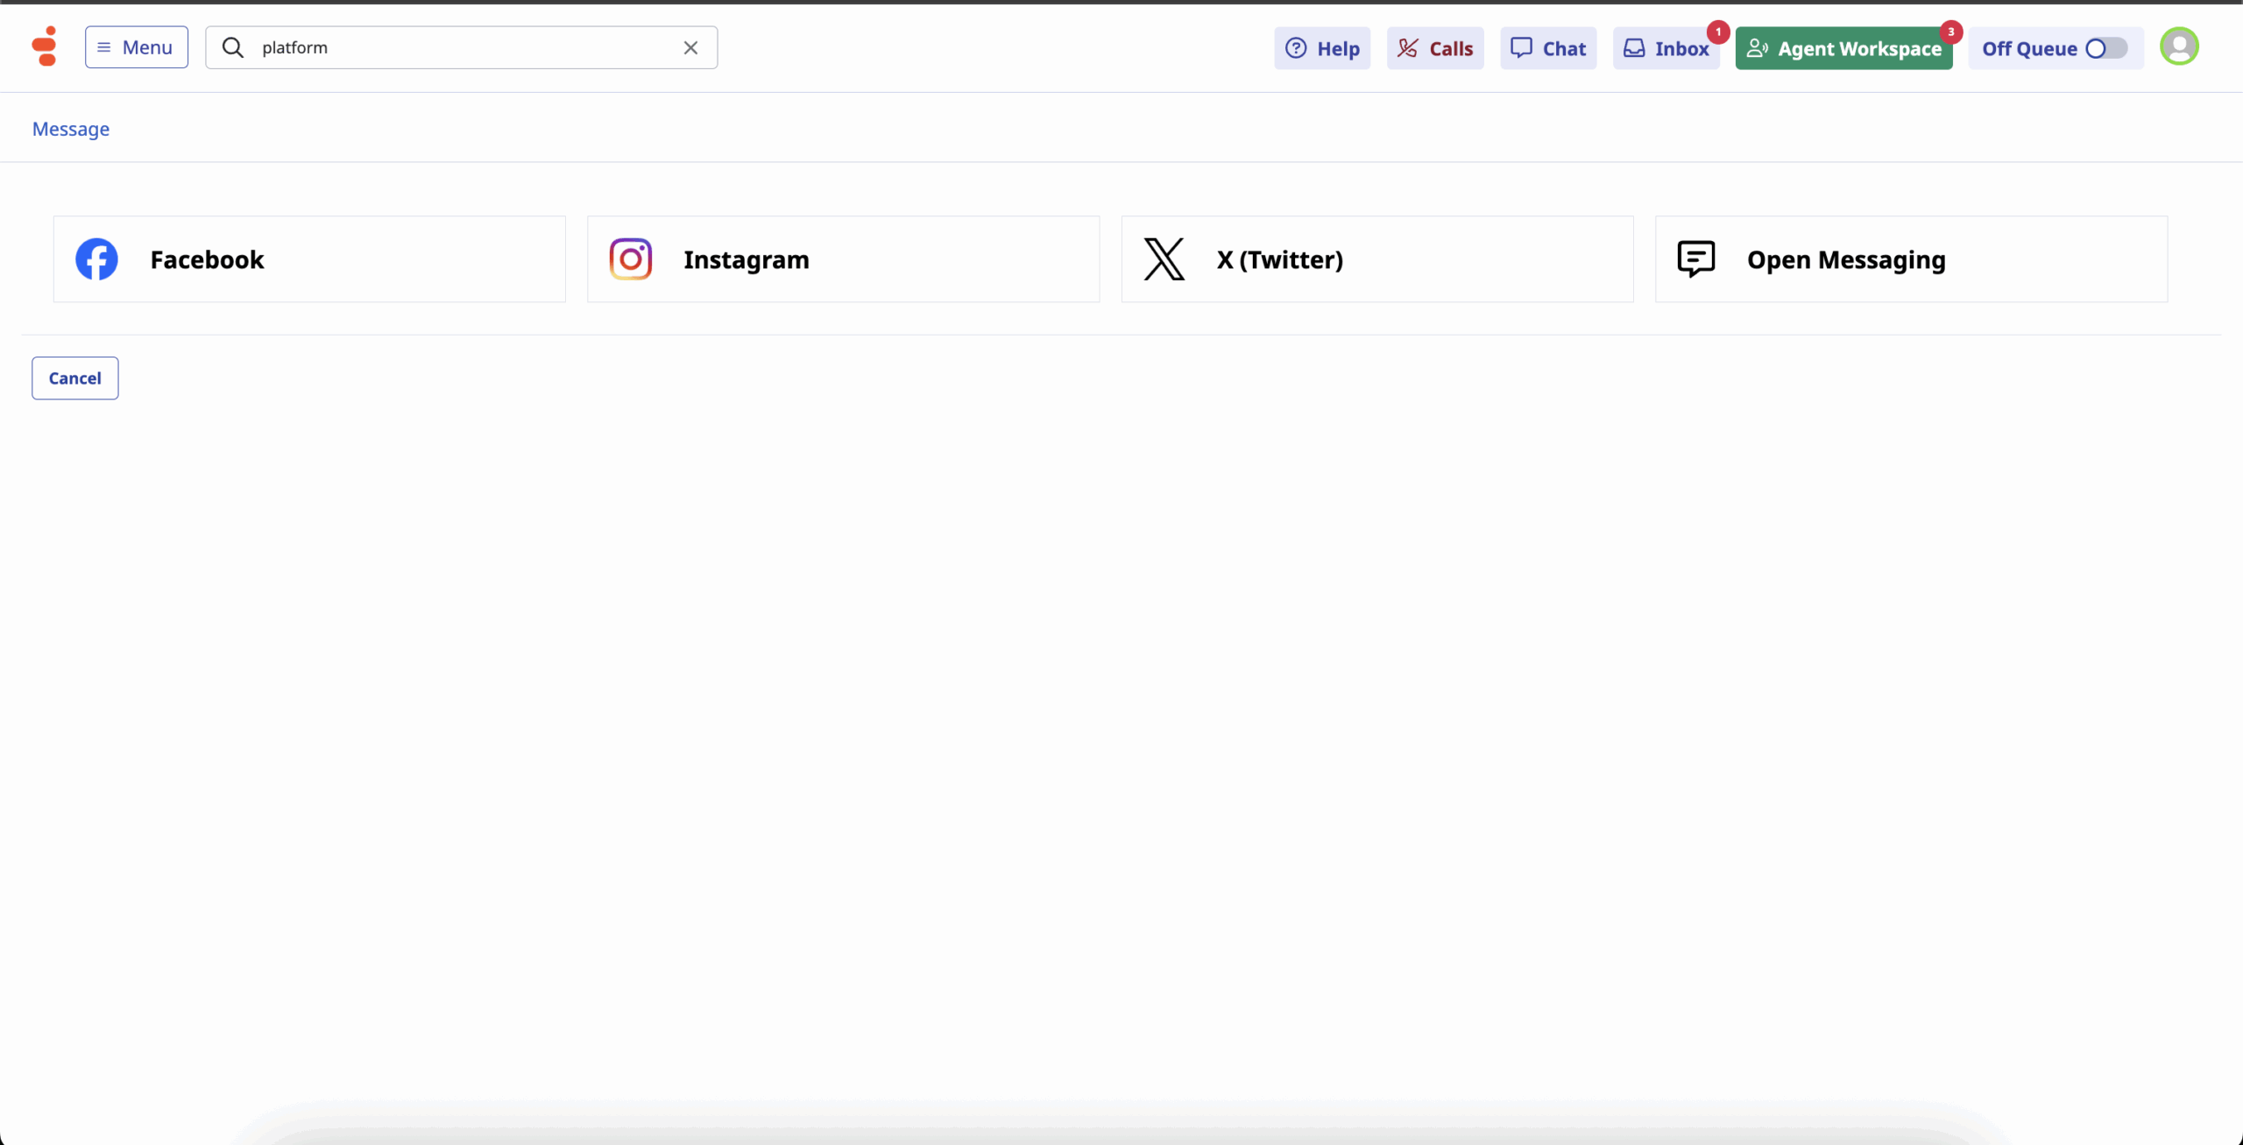Viewport: 2243px width, 1145px height.
Task: Click the Genesys orange logo icon
Action: coord(45,46)
